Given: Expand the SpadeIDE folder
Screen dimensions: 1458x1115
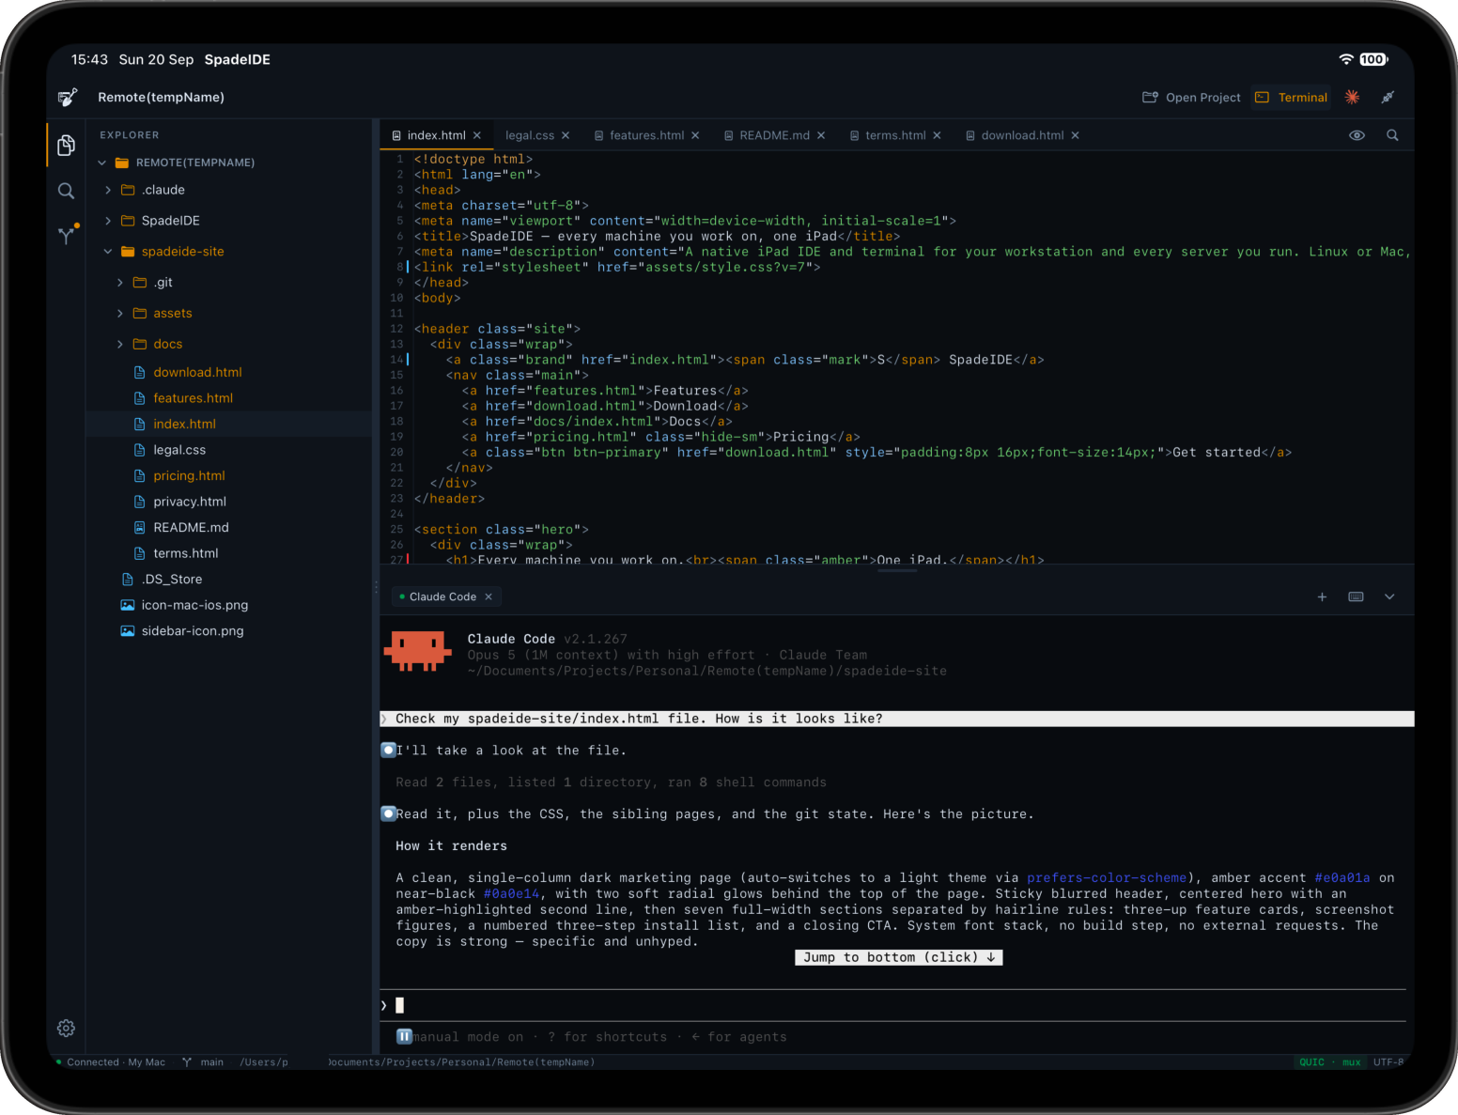Looking at the screenshot, I should (108, 221).
